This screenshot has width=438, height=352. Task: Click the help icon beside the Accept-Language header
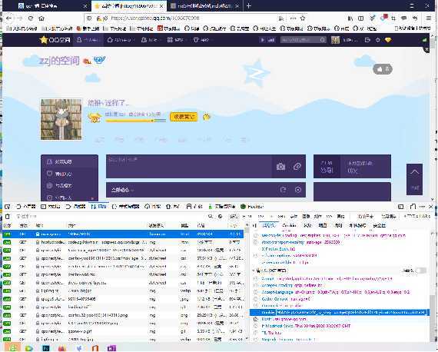[255, 292]
